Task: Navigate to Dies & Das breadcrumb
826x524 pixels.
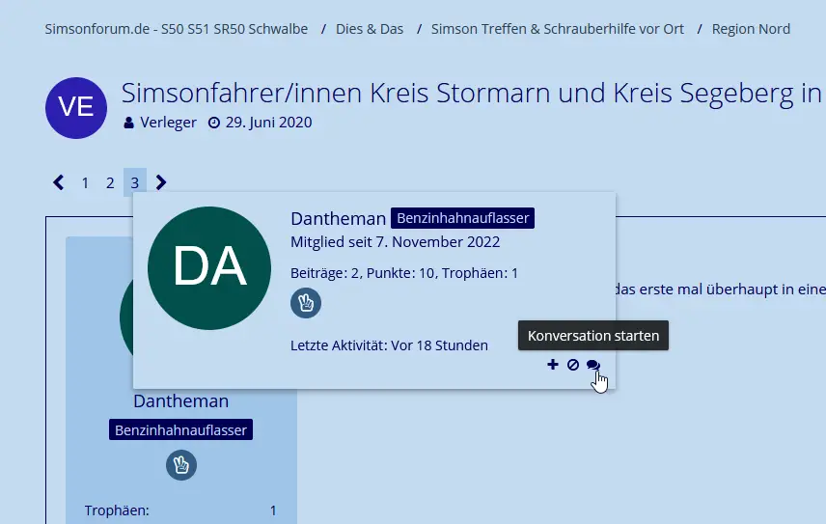Action: 370,29
